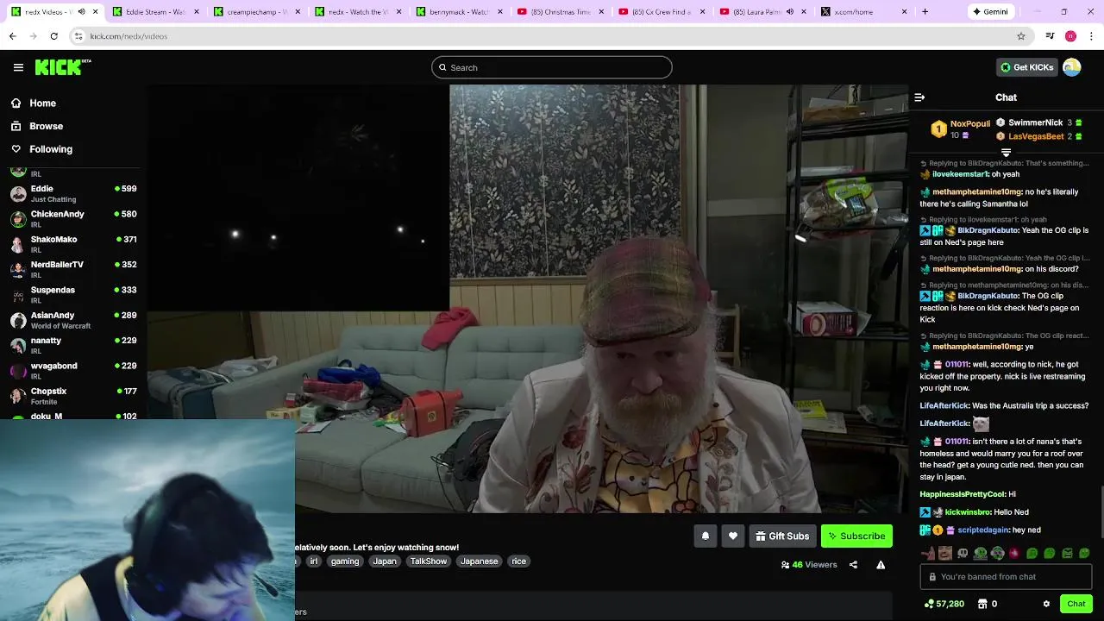Mute the nedx Videos tab audio icon

pos(81,12)
